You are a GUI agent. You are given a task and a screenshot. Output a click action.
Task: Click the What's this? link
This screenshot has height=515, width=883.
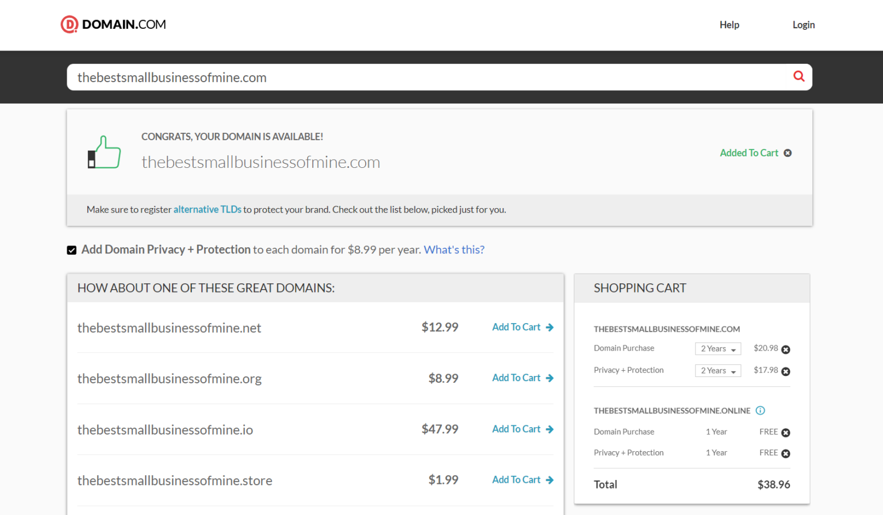(454, 249)
